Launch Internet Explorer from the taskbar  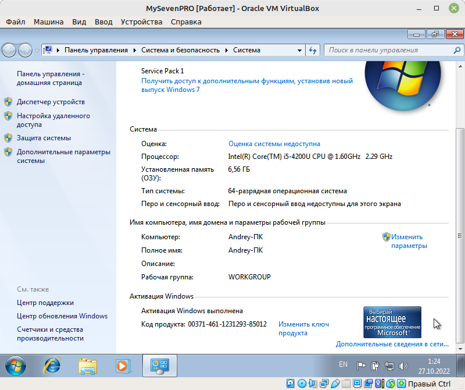pyautogui.click(x=52, y=366)
